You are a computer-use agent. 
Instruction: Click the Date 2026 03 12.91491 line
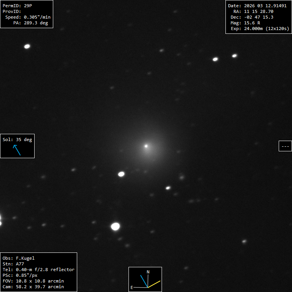coord(257,6)
